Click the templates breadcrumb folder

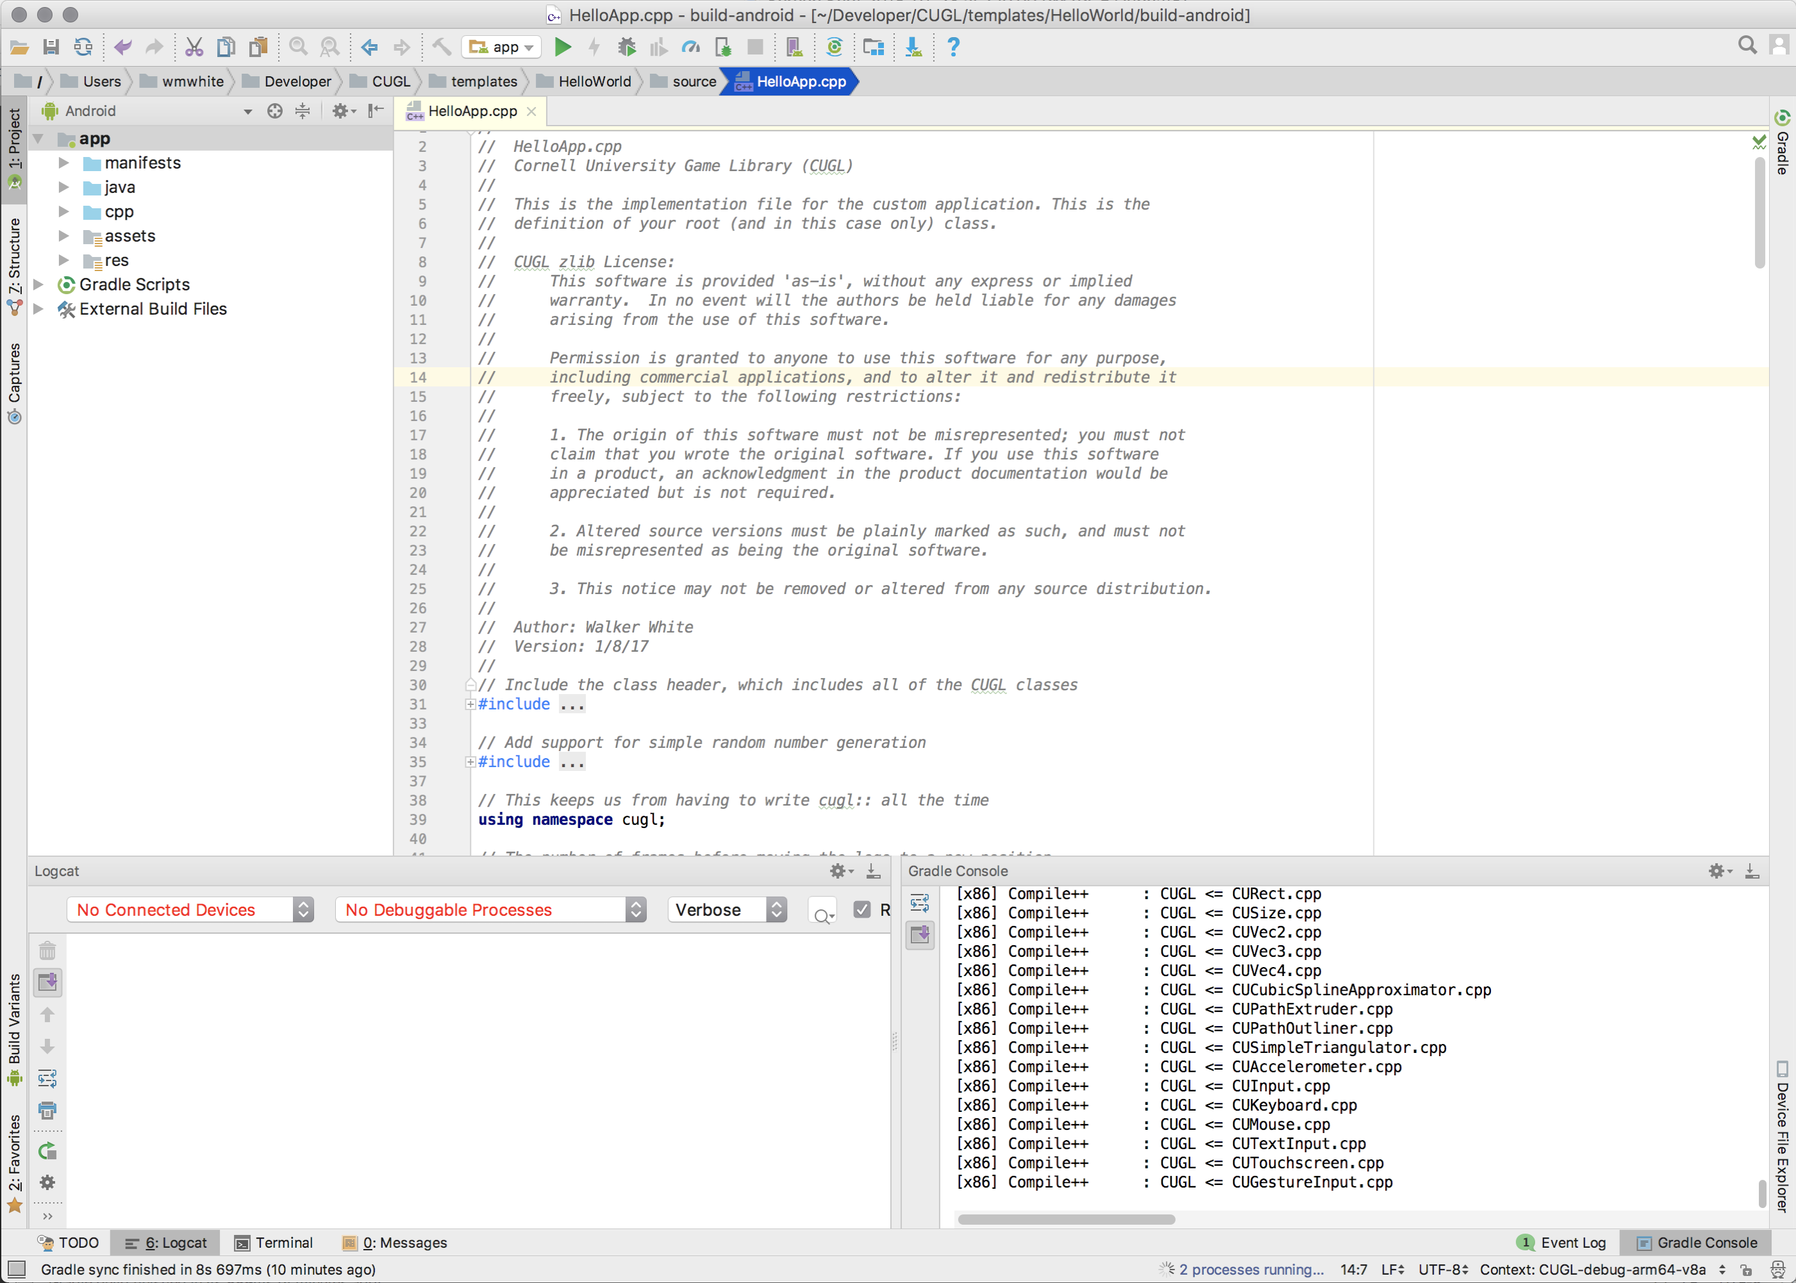473,81
